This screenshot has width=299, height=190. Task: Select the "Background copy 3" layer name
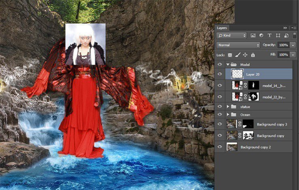pos(272,124)
